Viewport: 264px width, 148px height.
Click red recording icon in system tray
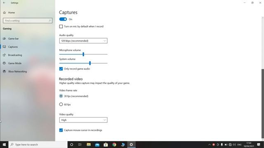click(x=214, y=145)
